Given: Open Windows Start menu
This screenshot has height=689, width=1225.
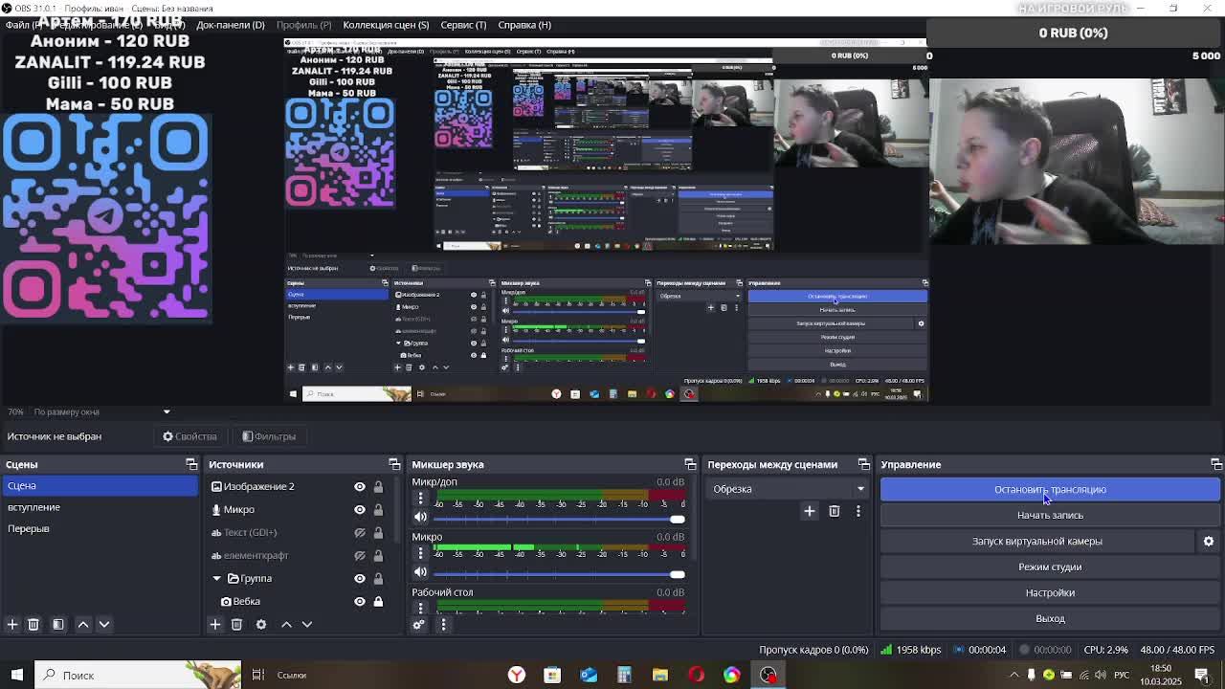Looking at the screenshot, I should [16, 675].
